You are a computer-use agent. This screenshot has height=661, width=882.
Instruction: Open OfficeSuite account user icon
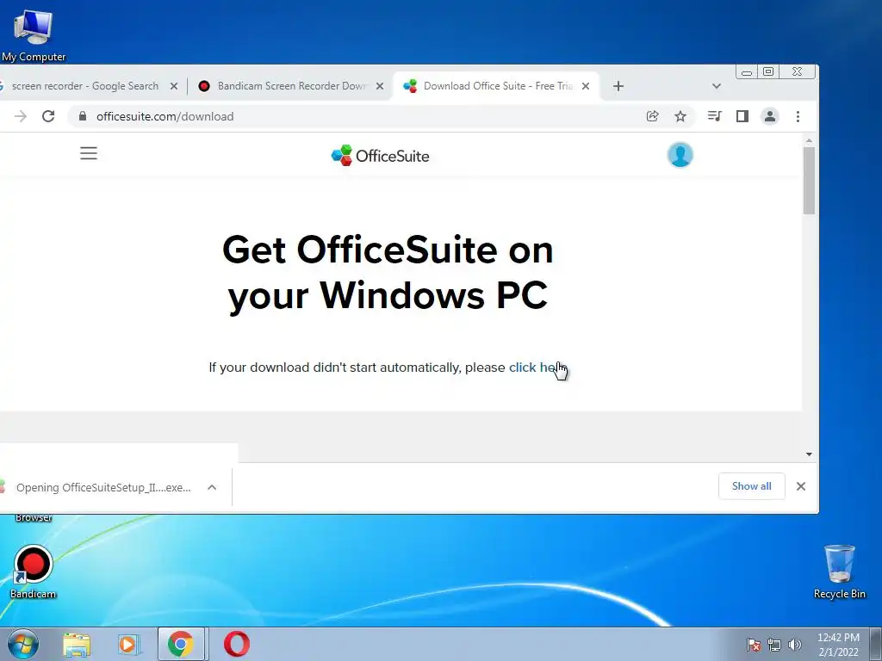680,155
